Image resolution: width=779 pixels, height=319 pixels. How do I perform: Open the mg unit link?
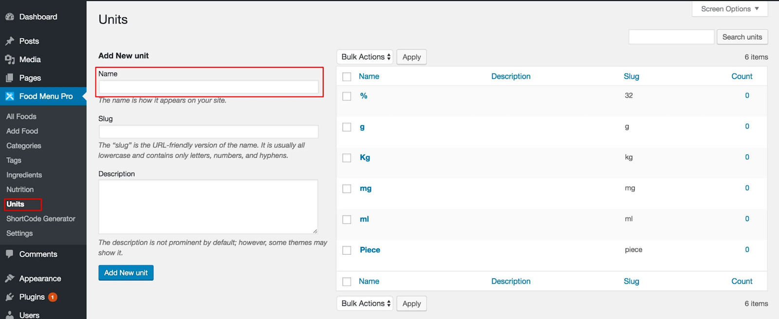pyautogui.click(x=366, y=188)
